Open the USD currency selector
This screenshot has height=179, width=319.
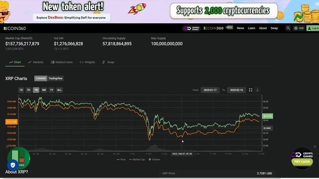click(x=299, y=28)
